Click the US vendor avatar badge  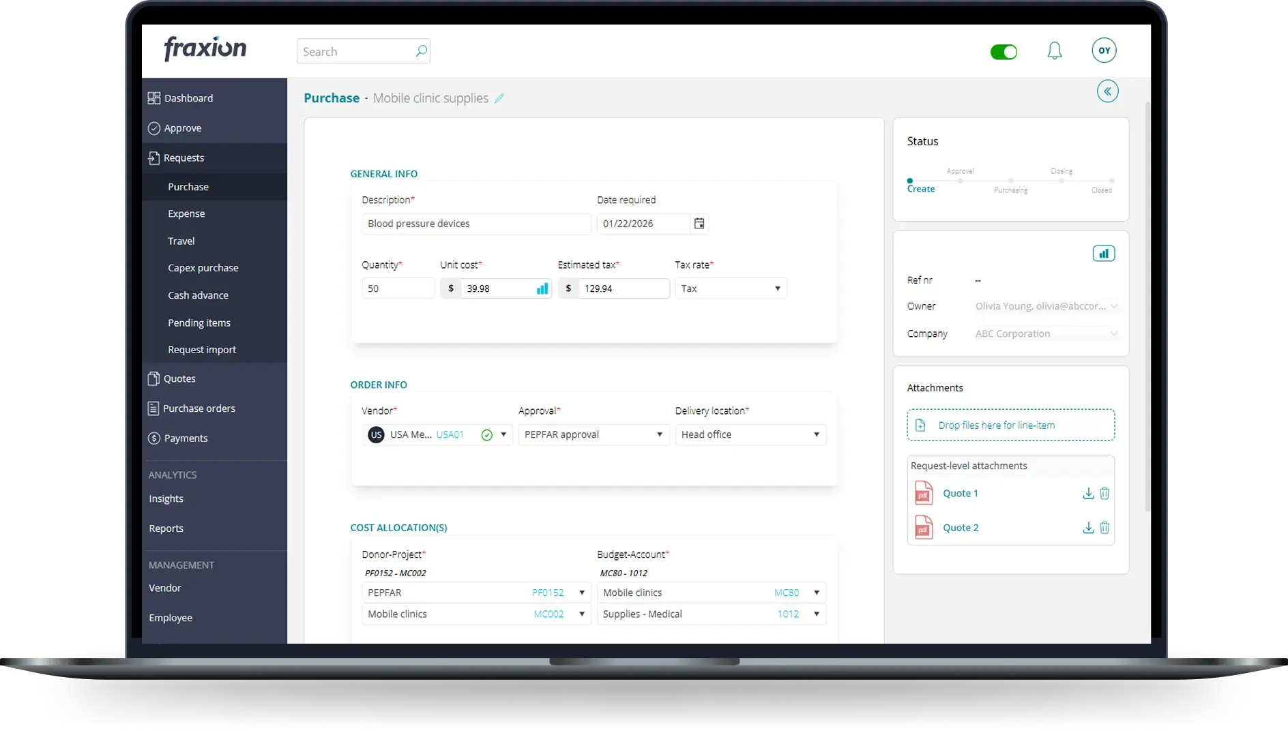pyautogui.click(x=376, y=435)
